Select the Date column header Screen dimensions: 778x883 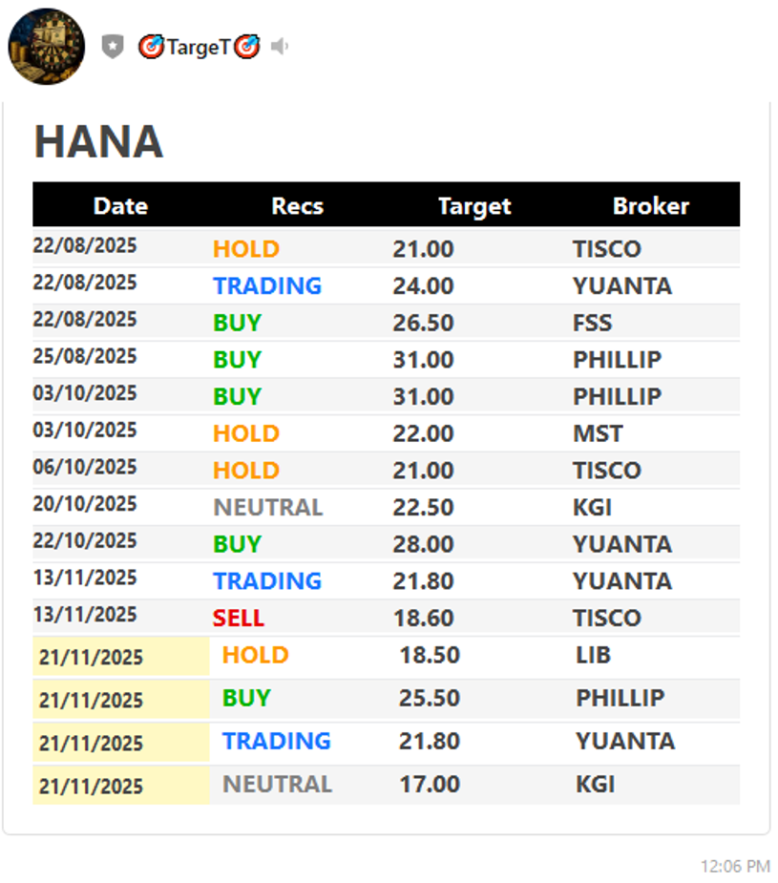click(x=120, y=206)
